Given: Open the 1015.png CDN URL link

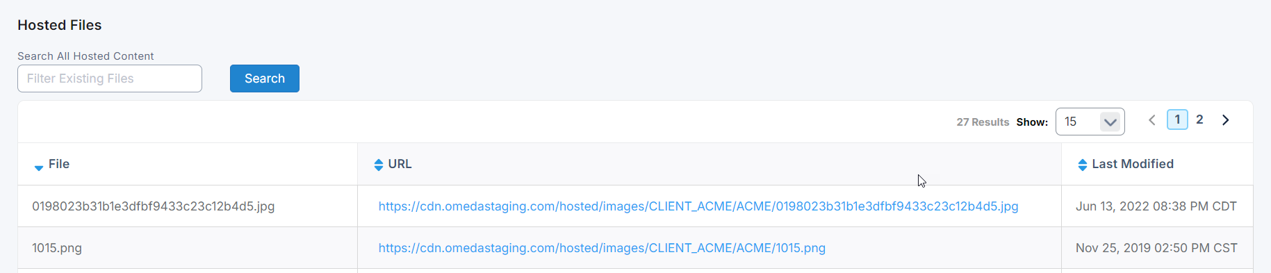Looking at the screenshot, I should click(602, 248).
